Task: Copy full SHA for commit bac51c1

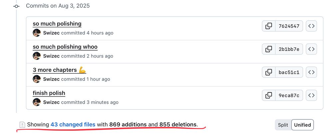Action: [x=269, y=72]
